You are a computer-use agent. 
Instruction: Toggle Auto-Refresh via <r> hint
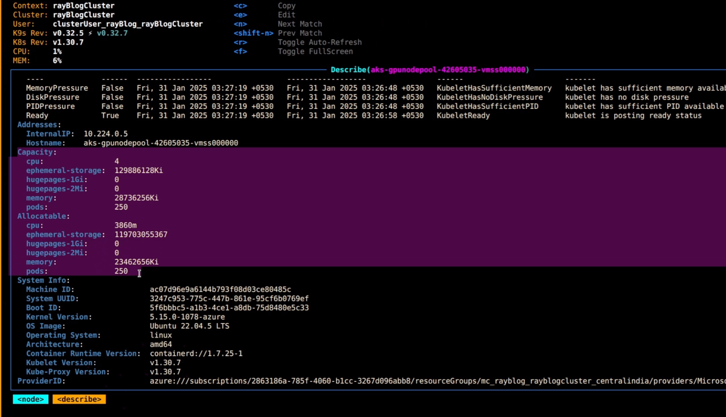[x=240, y=42]
